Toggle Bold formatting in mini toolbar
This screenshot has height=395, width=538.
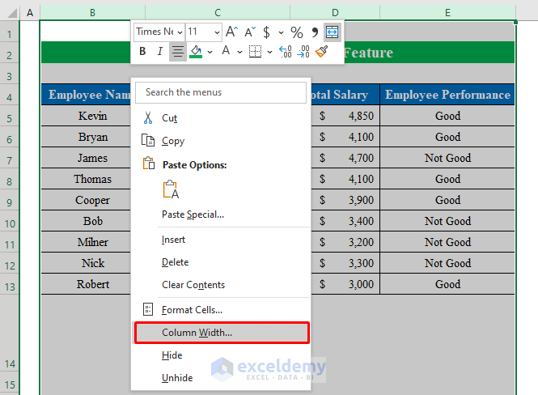point(142,52)
